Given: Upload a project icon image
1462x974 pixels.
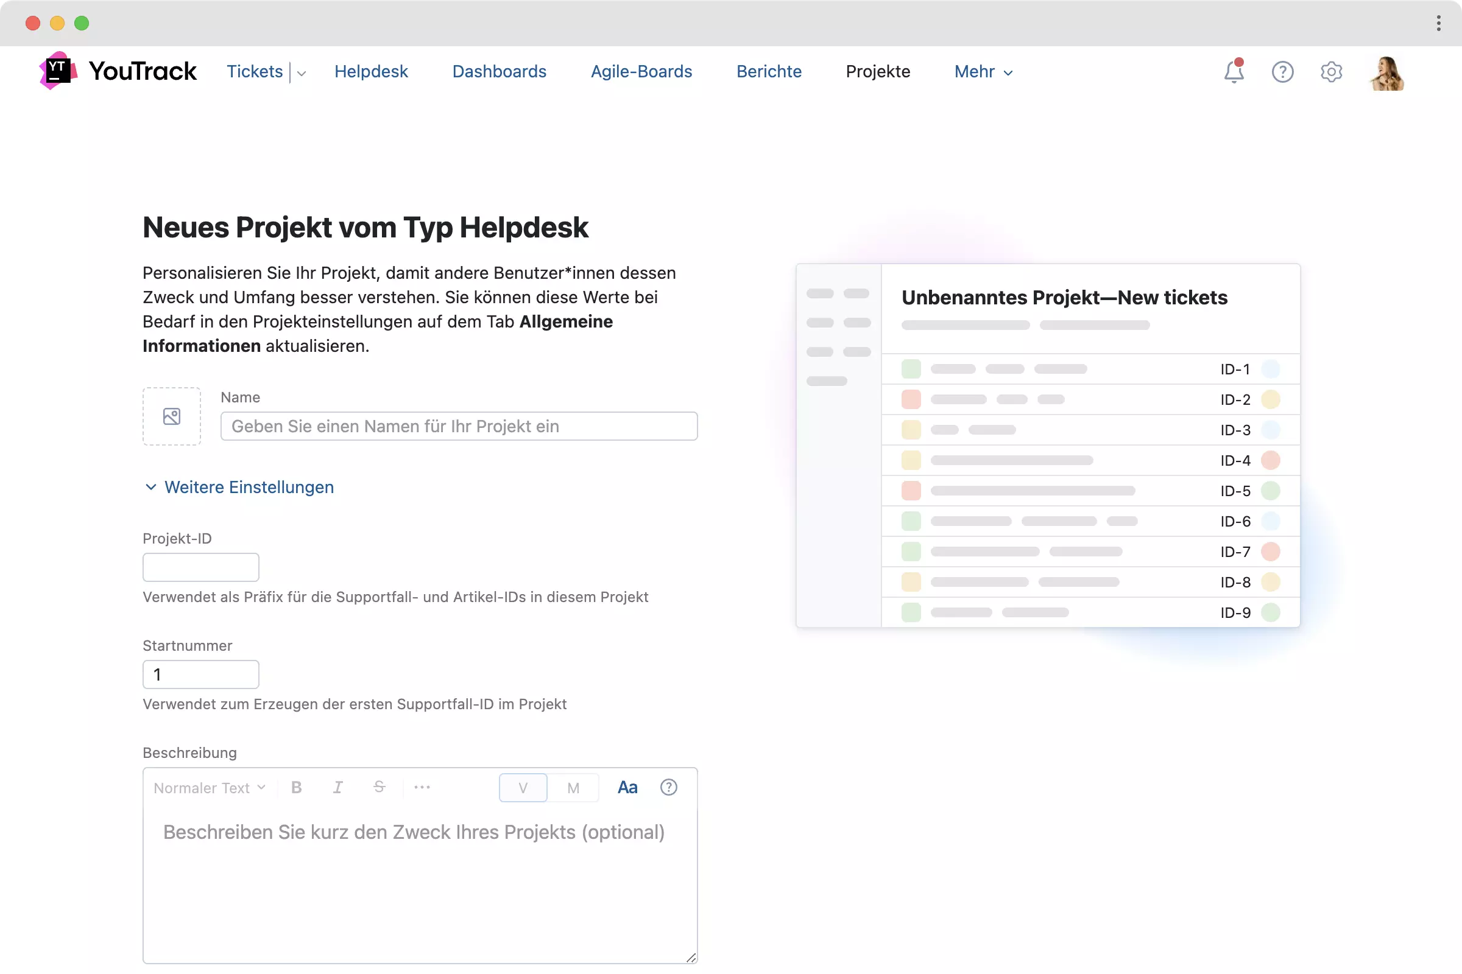Looking at the screenshot, I should coord(172,416).
